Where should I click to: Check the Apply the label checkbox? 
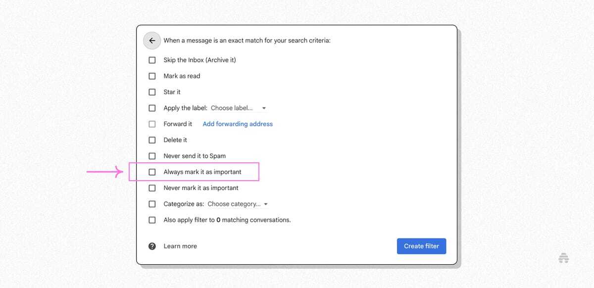pos(152,108)
